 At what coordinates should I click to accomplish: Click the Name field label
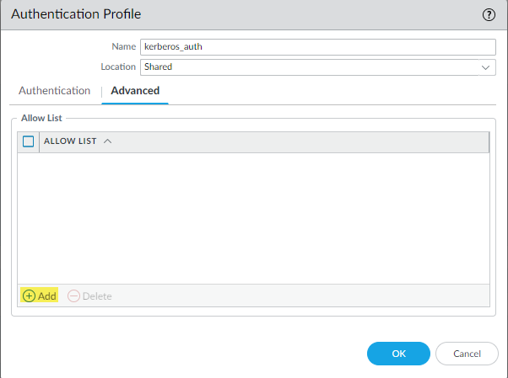click(123, 47)
